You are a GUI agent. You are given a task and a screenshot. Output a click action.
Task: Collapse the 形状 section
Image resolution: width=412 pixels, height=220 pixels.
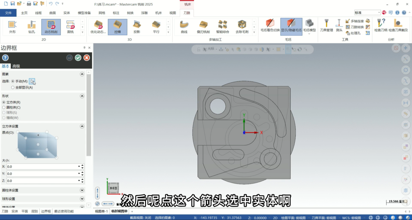coord(82,96)
